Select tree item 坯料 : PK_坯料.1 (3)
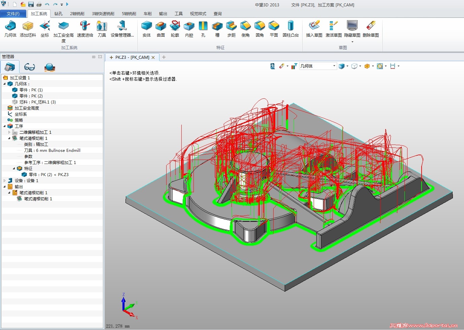 click(x=38, y=102)
